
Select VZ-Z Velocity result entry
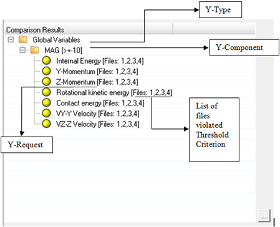click(97, 124)
